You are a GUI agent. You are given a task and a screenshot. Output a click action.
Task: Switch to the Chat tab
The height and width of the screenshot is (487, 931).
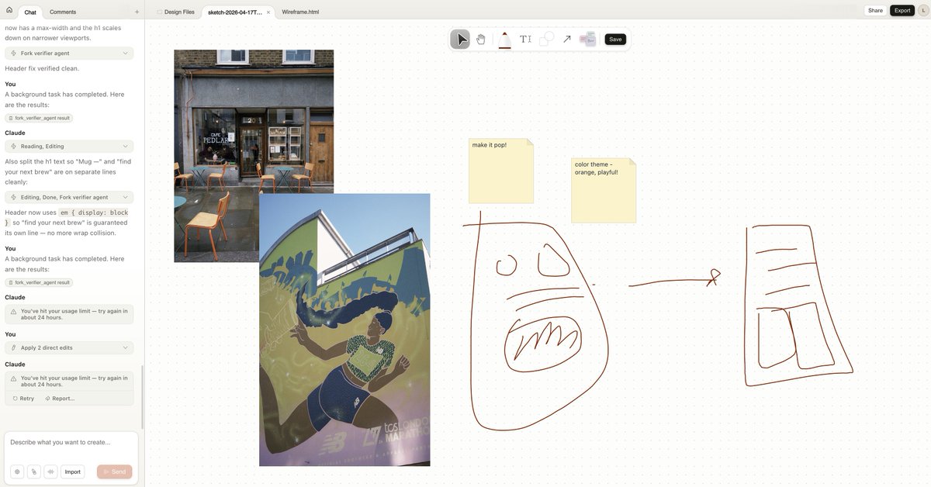(29, 12)
